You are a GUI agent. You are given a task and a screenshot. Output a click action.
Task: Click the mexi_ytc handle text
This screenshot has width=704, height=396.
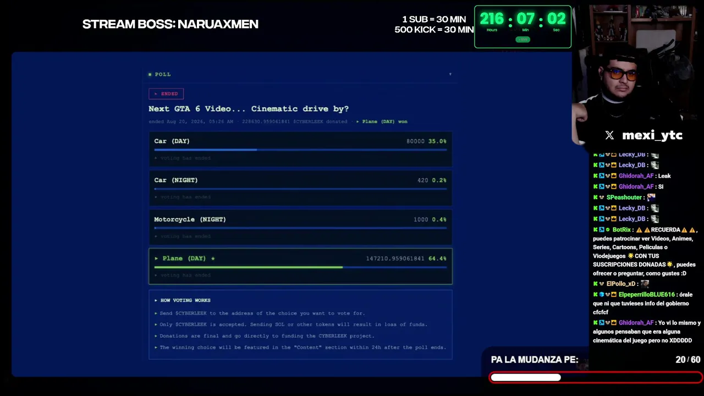pos(652,135)
